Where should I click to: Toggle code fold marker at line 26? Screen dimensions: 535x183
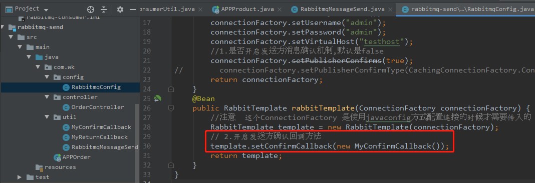171,108
